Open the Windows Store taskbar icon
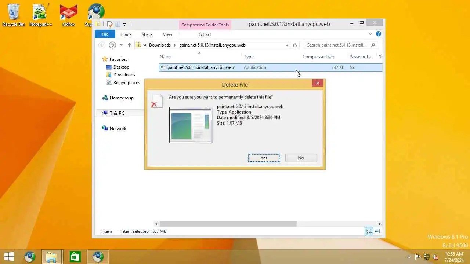This screenshot has height=264, width=470. (x=75, y=257)
